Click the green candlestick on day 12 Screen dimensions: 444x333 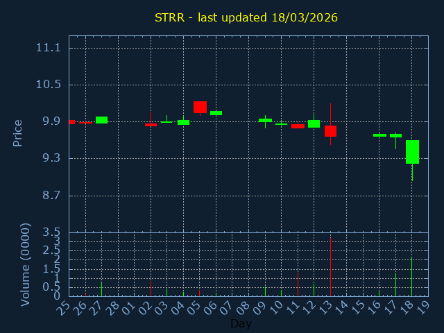click(314, 123)
